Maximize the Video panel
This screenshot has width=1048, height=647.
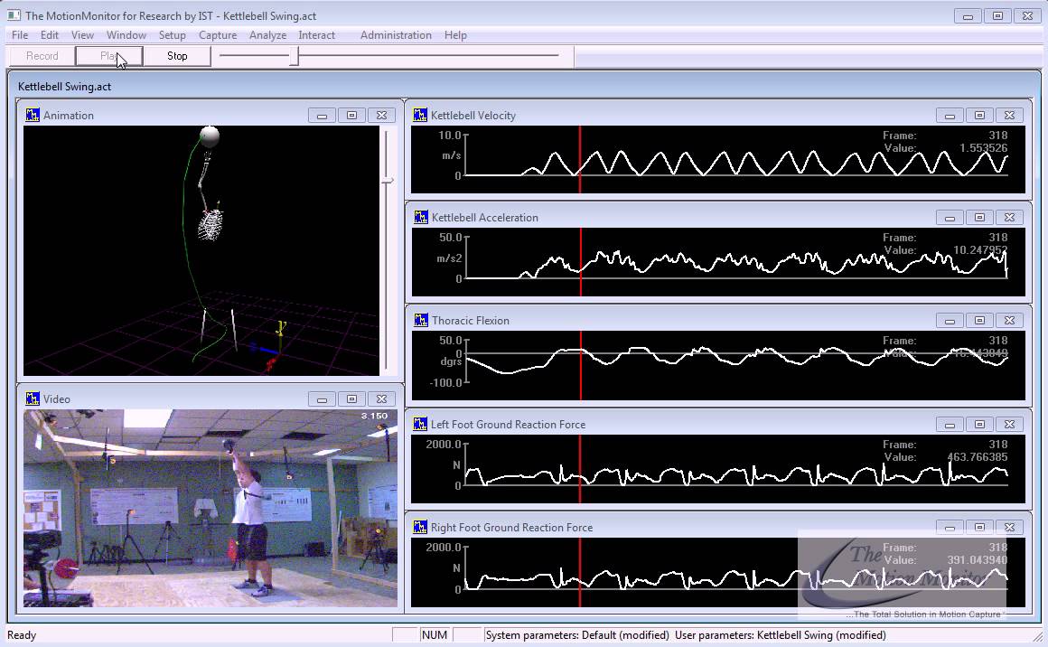coord(351,399)
